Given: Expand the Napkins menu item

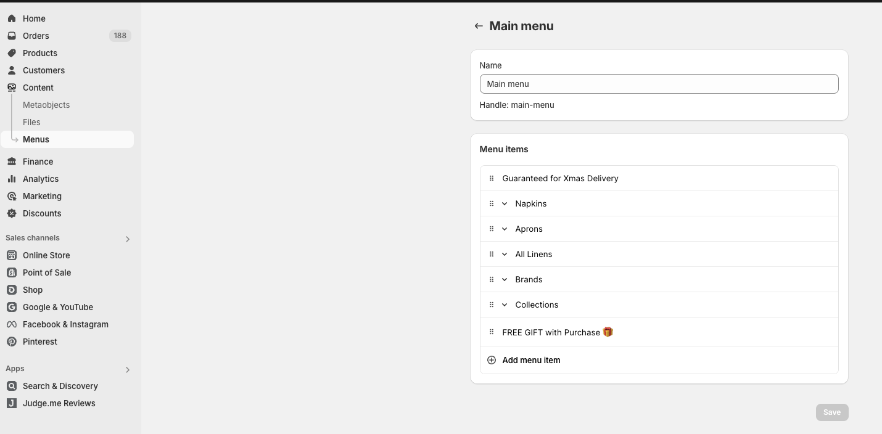Looking at the screenshot, I should (x=505, y=203).
